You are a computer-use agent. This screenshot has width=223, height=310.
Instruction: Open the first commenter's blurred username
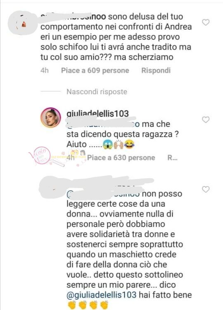point(73,17)
